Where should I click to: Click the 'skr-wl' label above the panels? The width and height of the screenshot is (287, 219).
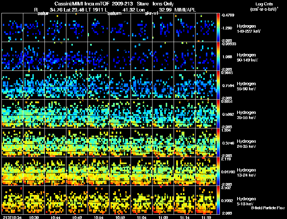click(151, 13)
